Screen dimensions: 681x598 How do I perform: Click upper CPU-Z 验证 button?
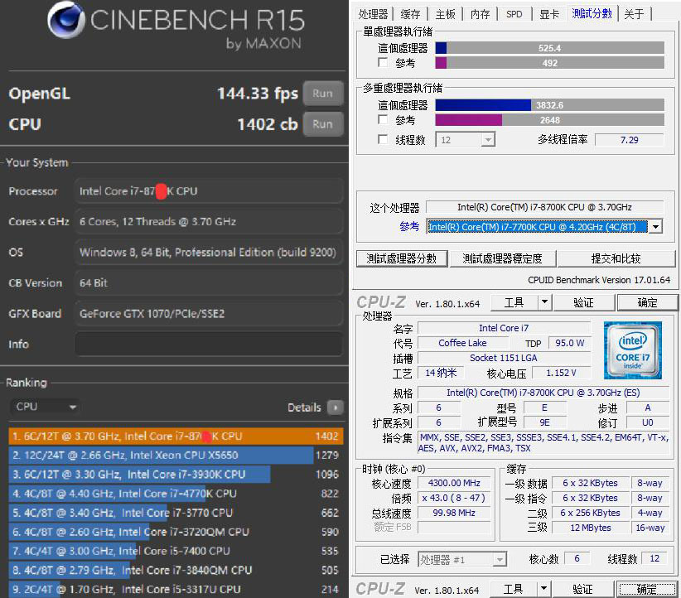[x=583, y=302]
